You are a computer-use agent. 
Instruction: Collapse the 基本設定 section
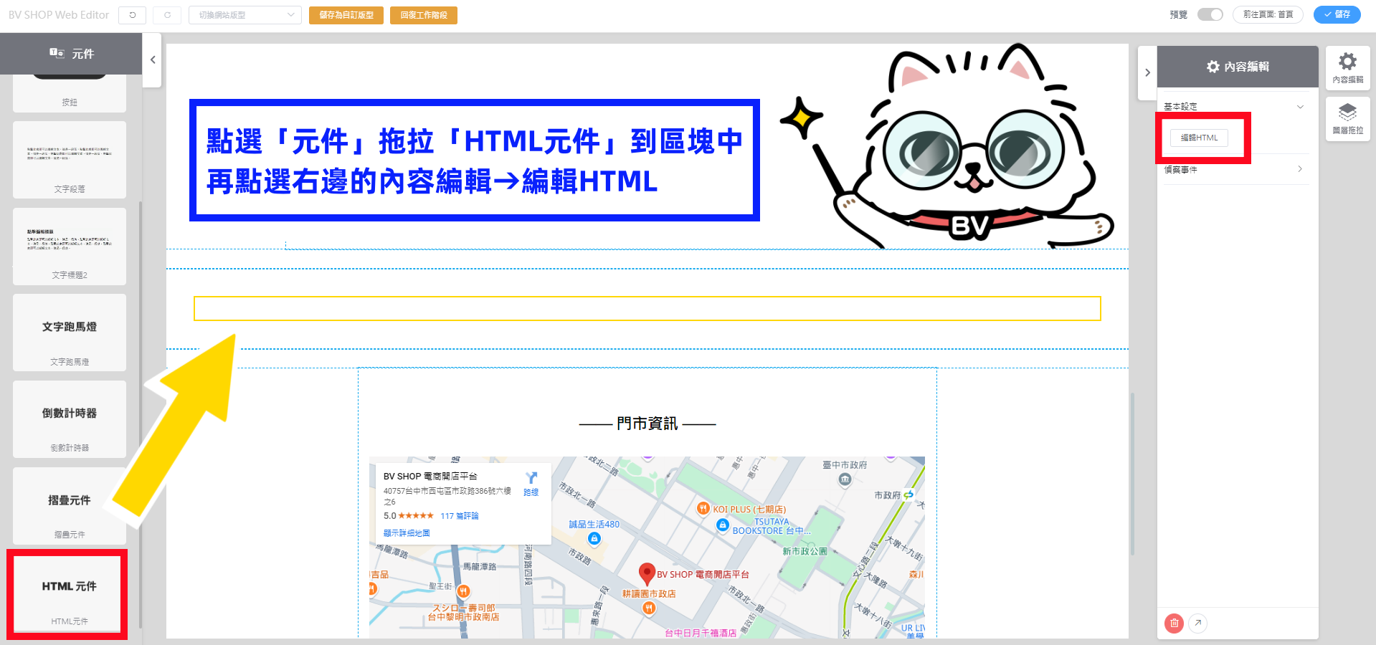pyautogui.click(x=1233, y=107)
